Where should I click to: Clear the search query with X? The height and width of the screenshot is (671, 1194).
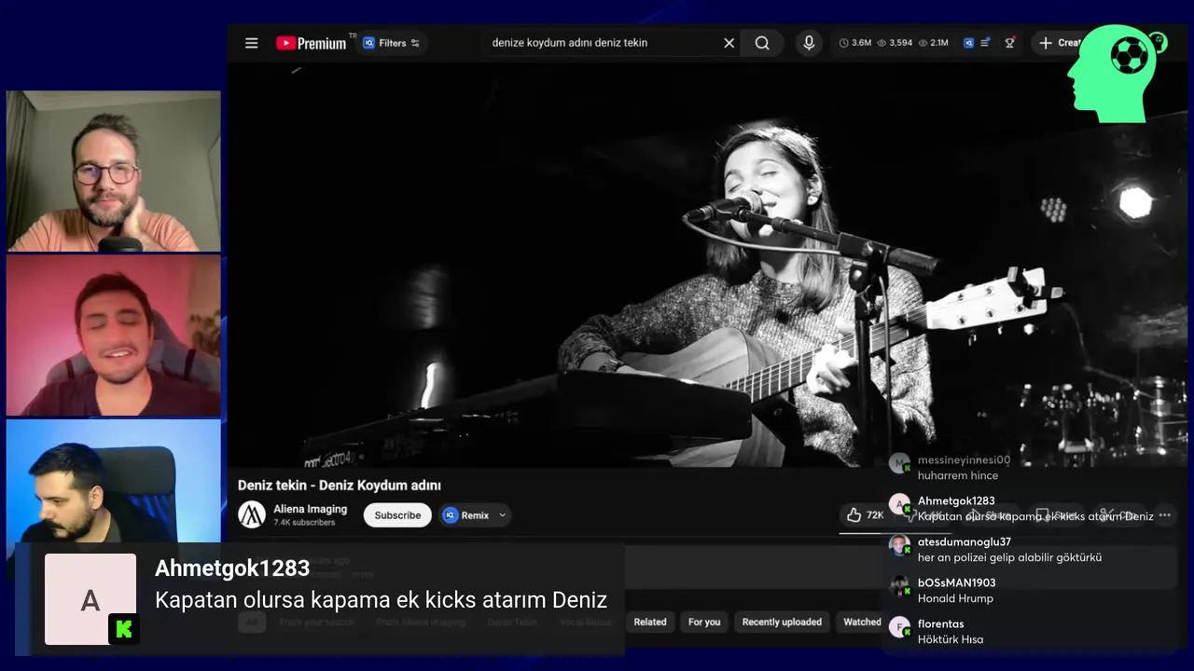[729, 43]
